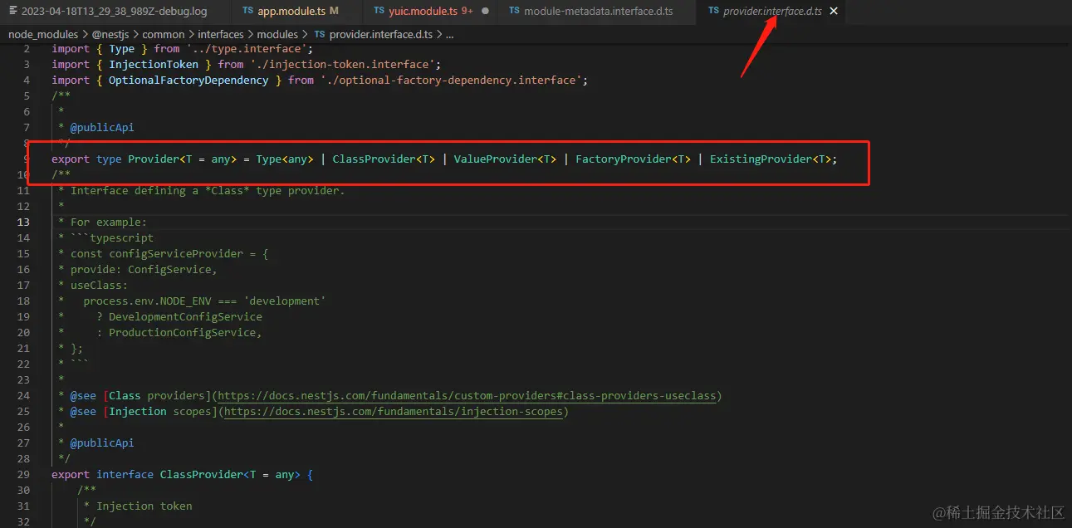Click the 'Injection token' comment
This screenshot has height=528, width=1072.
point(144,506)
